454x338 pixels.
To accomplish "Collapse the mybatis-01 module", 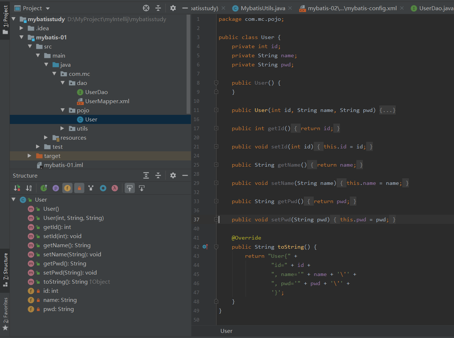I will (22, 37).
